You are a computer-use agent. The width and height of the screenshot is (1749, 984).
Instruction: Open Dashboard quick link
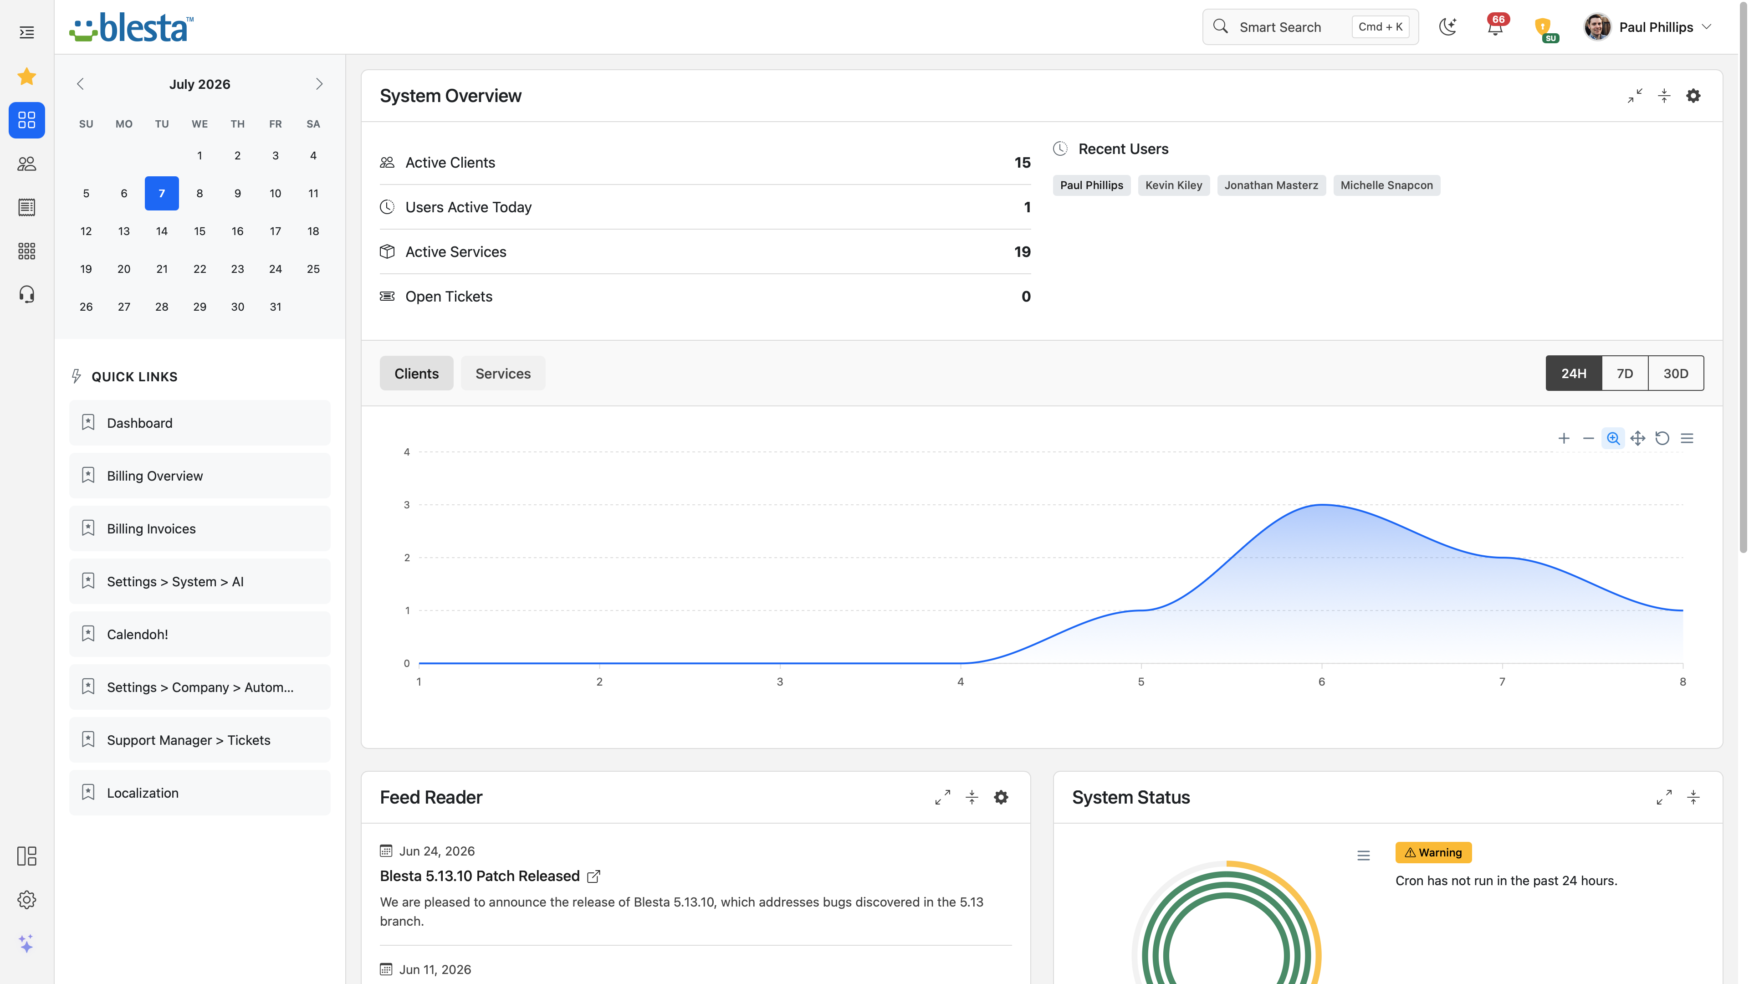tap(199, 423)
